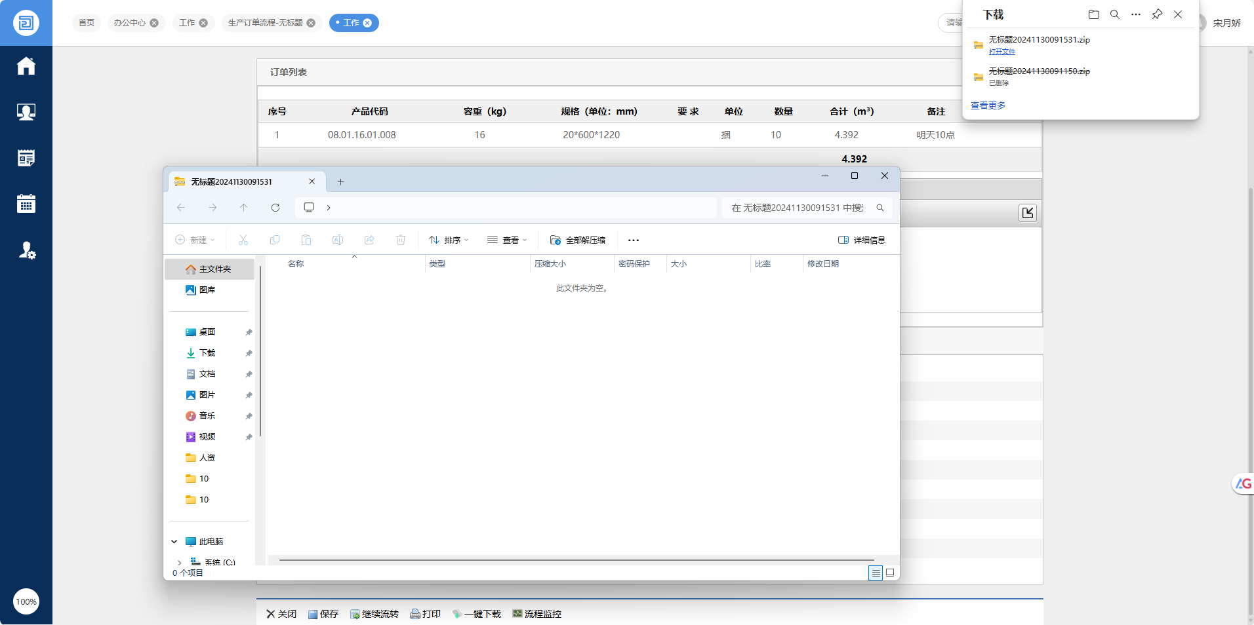The height and width of the screenshot is (625, 1254).
Task: Switch Explorer to details list view
Action: click(x=876, y=573)
